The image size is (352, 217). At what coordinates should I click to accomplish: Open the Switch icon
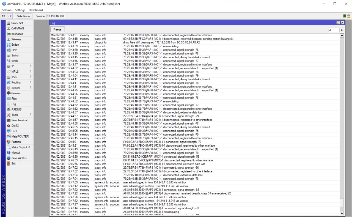[x=9, y=56]
